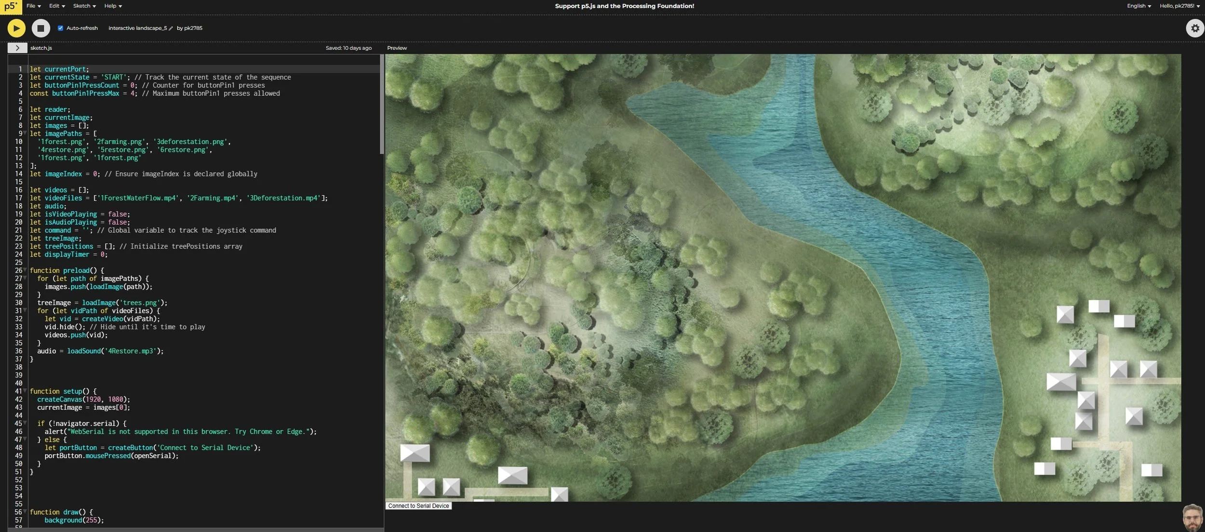Viewport: 1205px width, 532px height.
Task: Click pencil icon to rename sketch
Action: click(x=171, y=28)
